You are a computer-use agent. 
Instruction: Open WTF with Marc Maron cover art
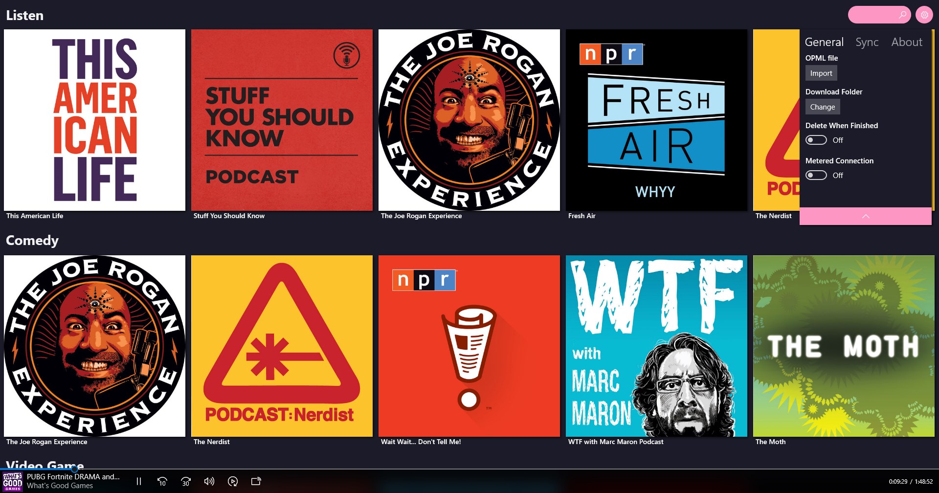[656, 346]
